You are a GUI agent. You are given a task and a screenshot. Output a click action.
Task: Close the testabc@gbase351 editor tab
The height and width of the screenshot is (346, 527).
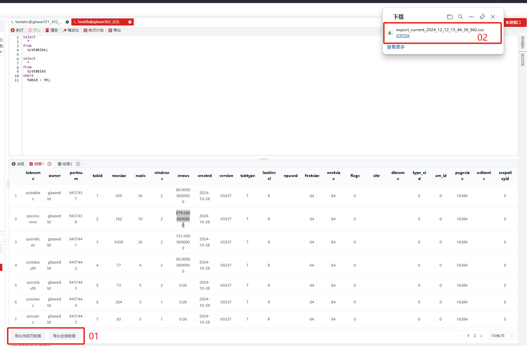tap(67, 22)
